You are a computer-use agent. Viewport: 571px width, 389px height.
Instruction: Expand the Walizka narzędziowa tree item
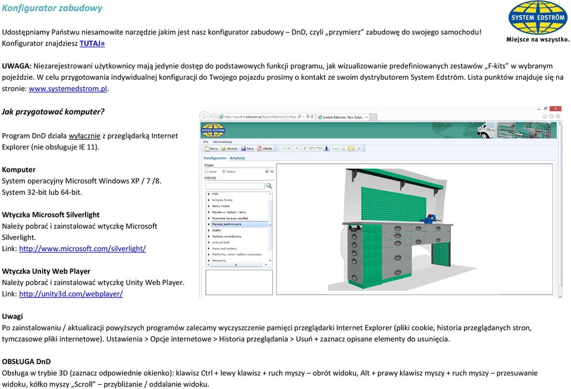(x=209, y=236)
